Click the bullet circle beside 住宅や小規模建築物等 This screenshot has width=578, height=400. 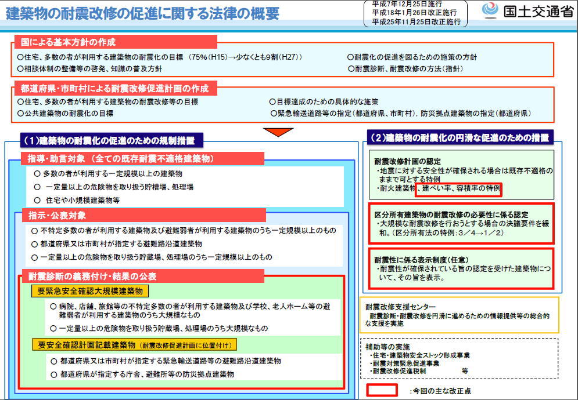tap(38, 200)
